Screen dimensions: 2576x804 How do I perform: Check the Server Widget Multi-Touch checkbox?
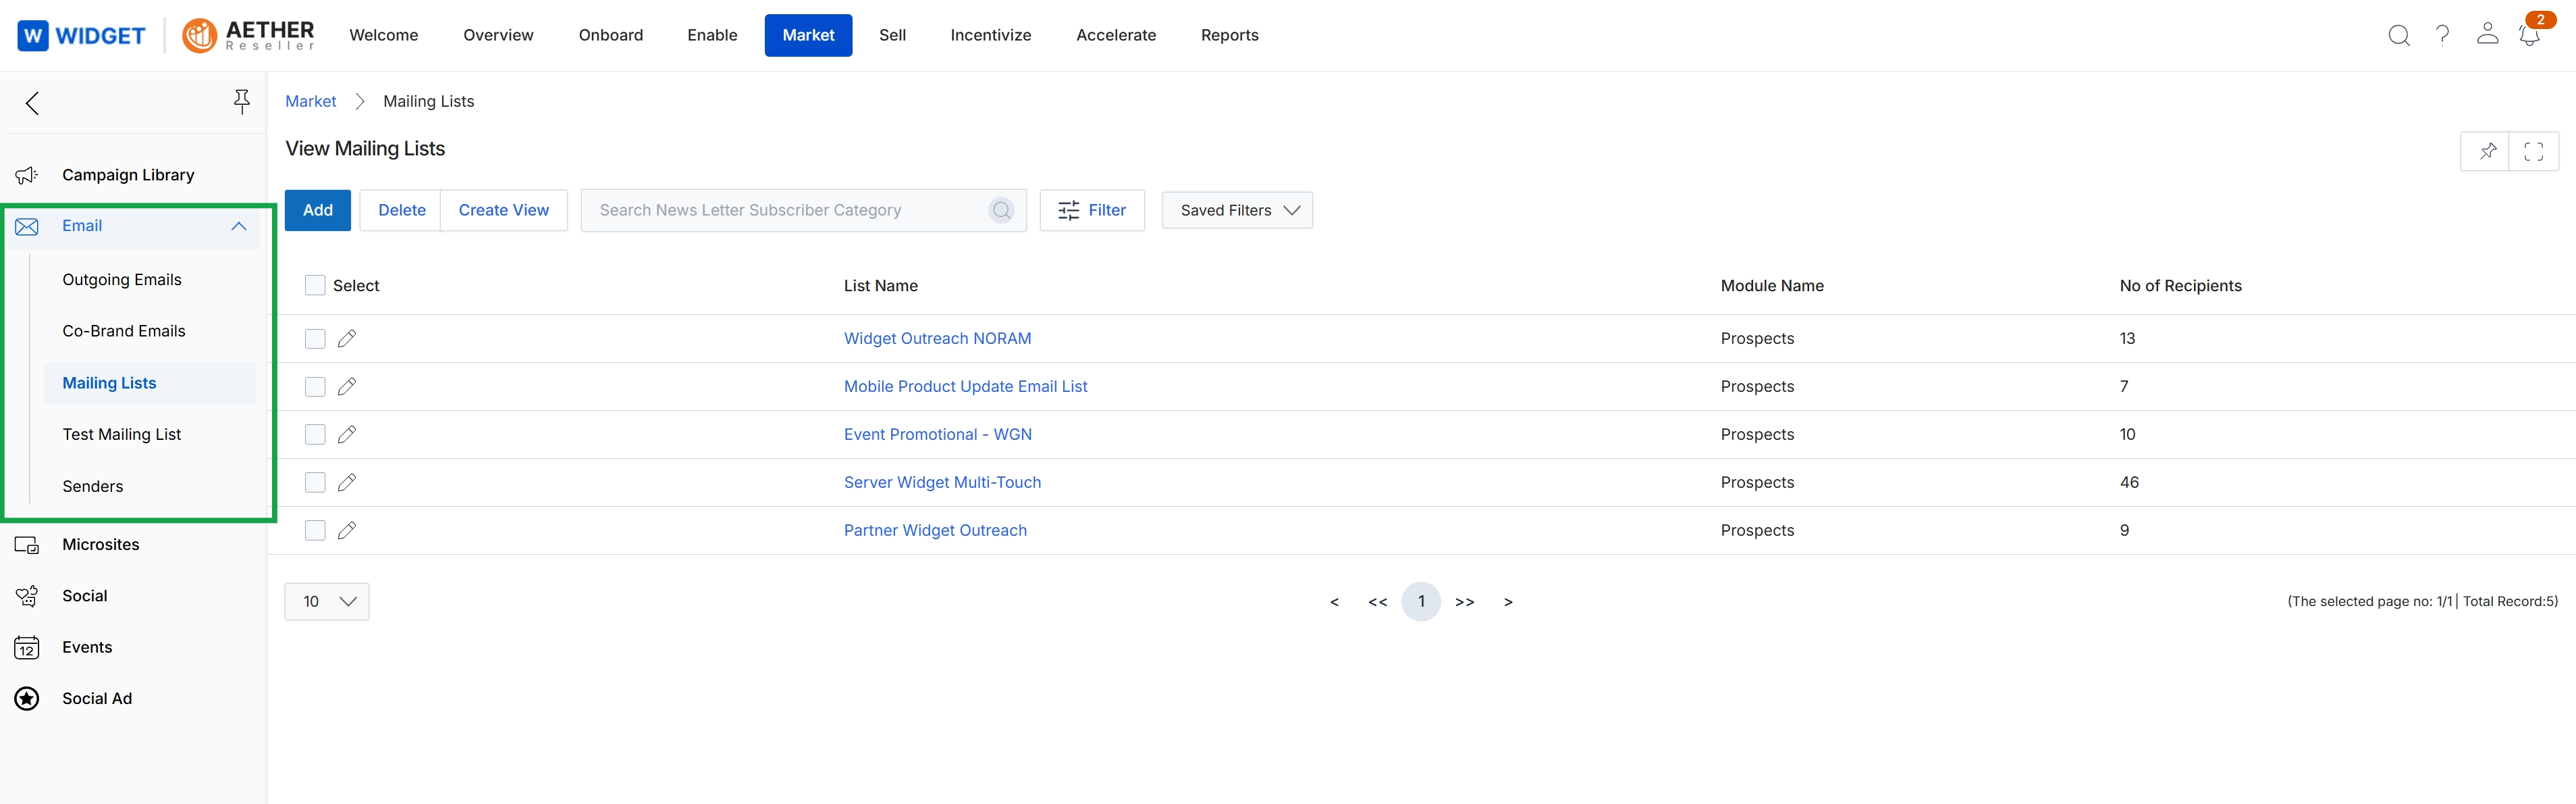pyautogui.click(x=315, y=484)
